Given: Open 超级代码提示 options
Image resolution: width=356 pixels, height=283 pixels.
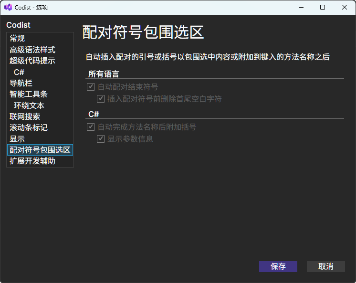Looking at the screenshot, I should [x=32, y=61].
